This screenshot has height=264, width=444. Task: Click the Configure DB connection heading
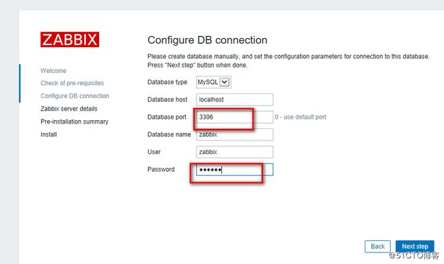click(207, 40)
